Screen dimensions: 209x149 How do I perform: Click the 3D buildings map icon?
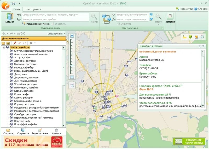click(202, 37)
